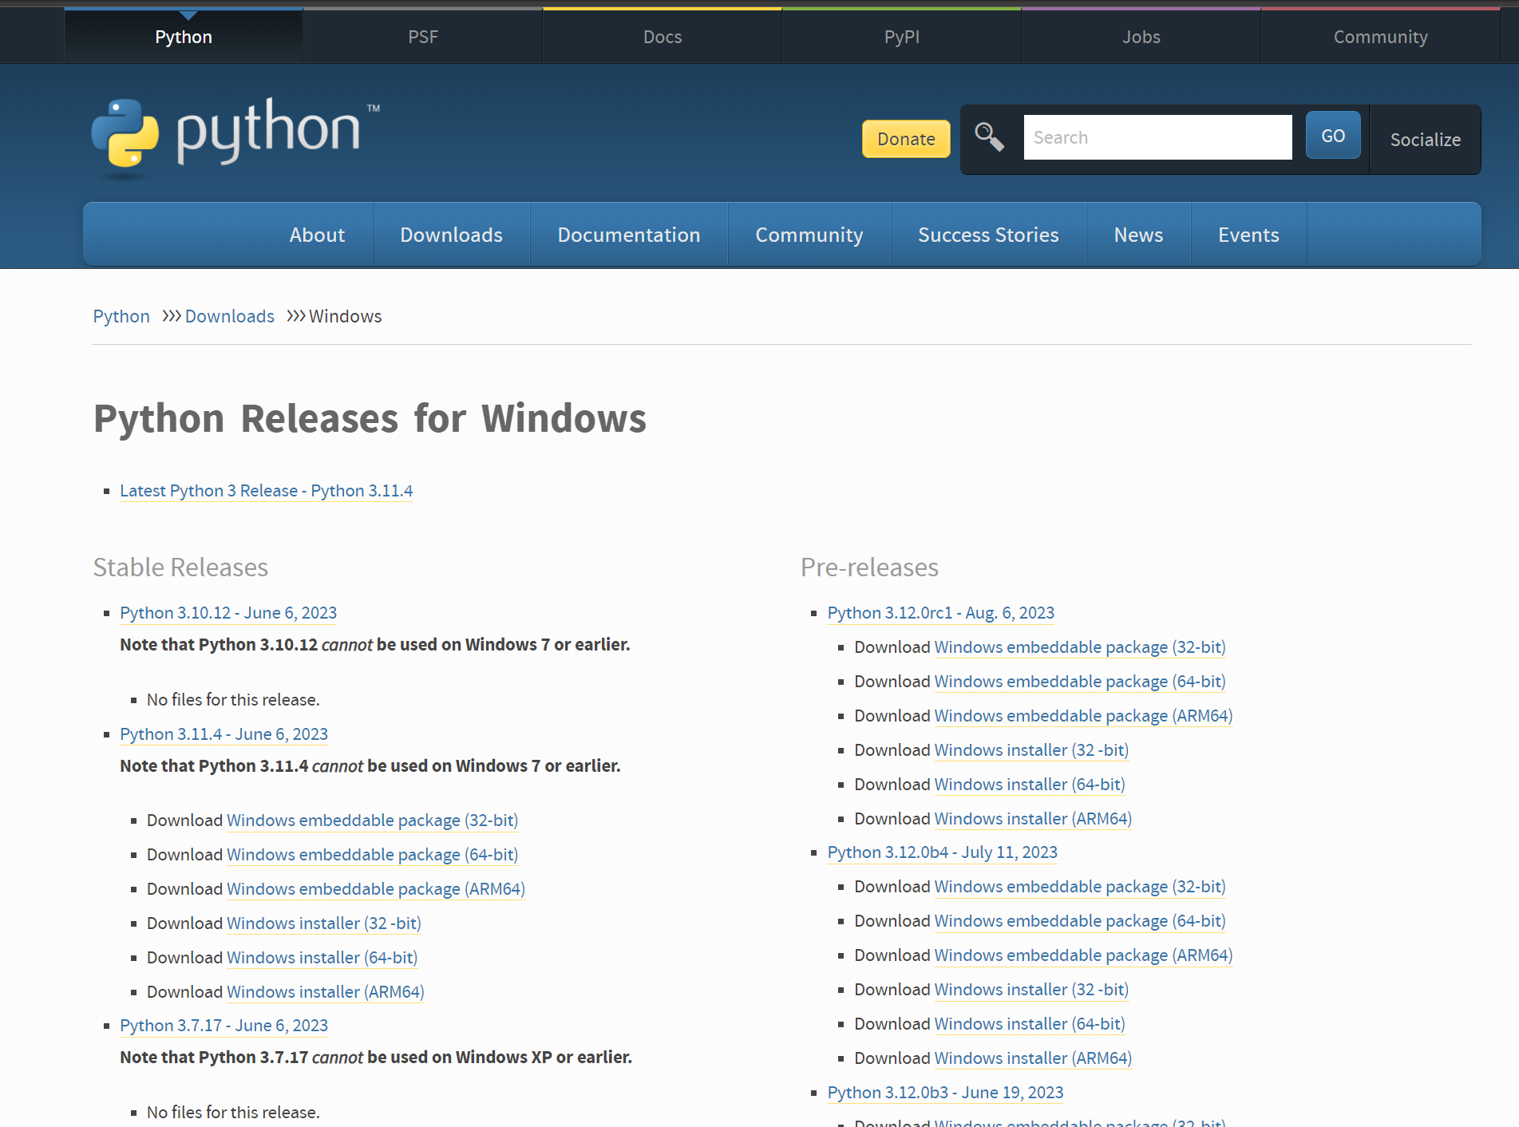1519x1127 pixels.
Task: Download 3.12.0b4 Windows installer (64-bit)
Action: [x=1030, y=1023]
